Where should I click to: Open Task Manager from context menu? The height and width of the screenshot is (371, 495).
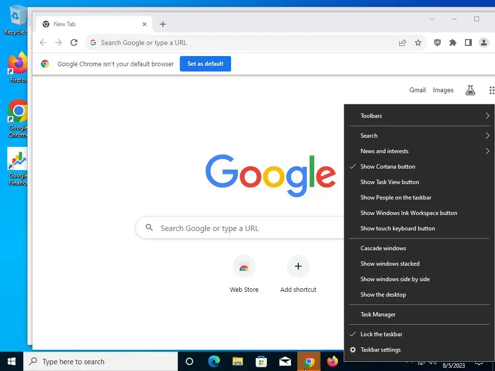[419, 314]
